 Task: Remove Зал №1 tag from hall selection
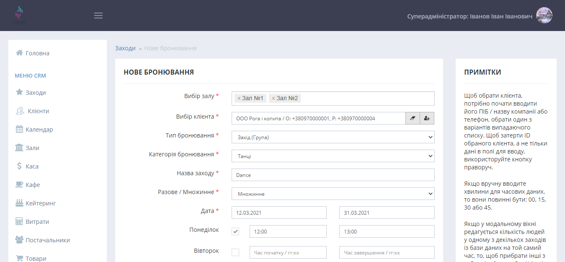239,99
